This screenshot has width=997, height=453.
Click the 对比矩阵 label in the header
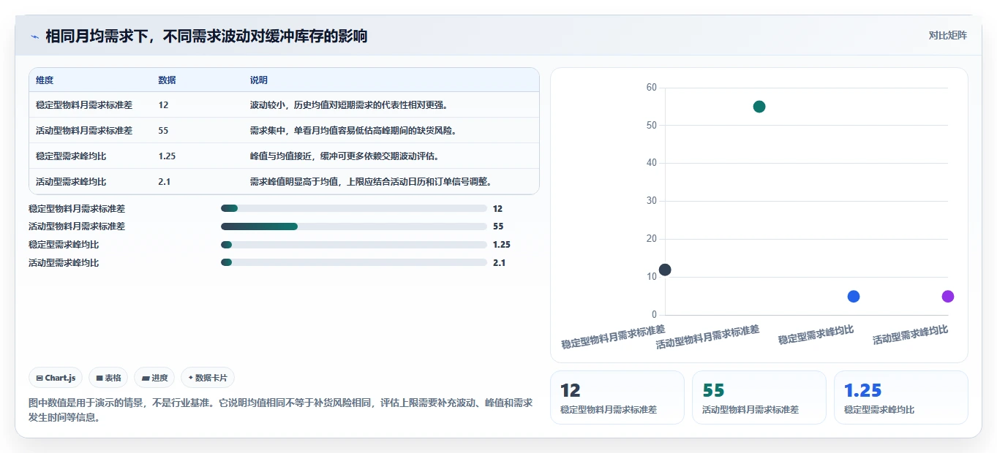pyautogui.click(x=948, y=36)
